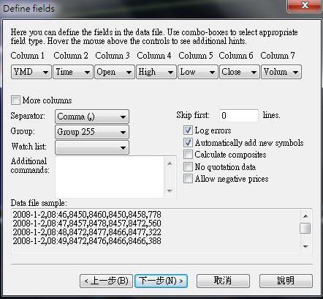Click down arrow of Additional commands scrollbar
The image size is (323, 299).
point(170,191)
